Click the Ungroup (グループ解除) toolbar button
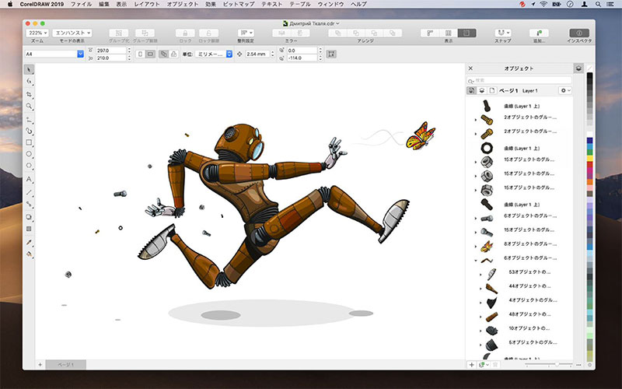622x389 pixels. point(145,33)
